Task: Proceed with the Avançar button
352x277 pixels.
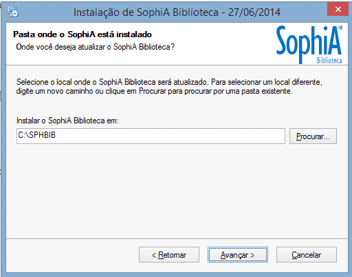Action: click(238, 255)
